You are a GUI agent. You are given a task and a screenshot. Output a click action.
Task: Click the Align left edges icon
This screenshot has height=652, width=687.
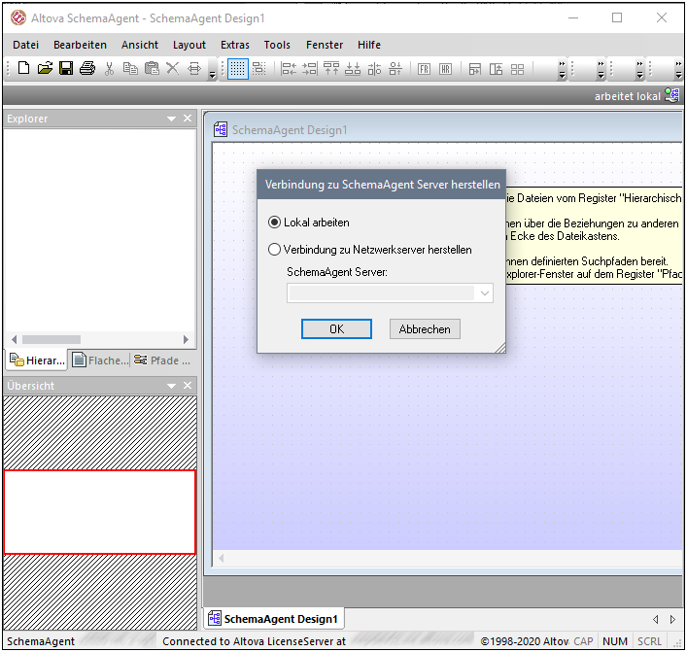click(289, 69)
